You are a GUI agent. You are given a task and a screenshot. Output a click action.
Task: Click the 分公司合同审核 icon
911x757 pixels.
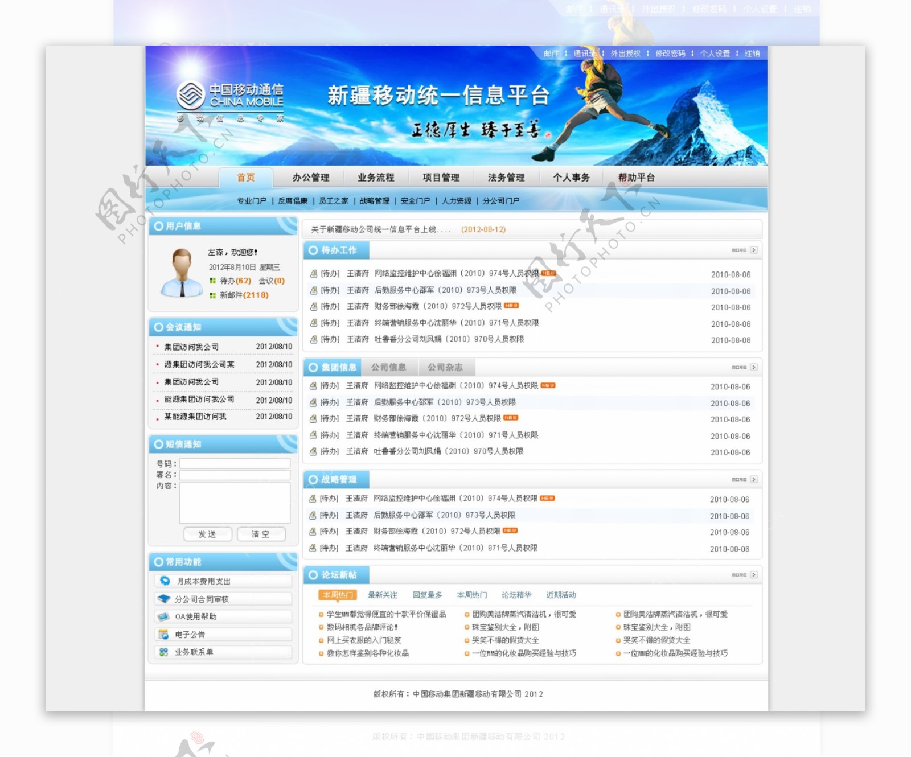coord(164,599)
